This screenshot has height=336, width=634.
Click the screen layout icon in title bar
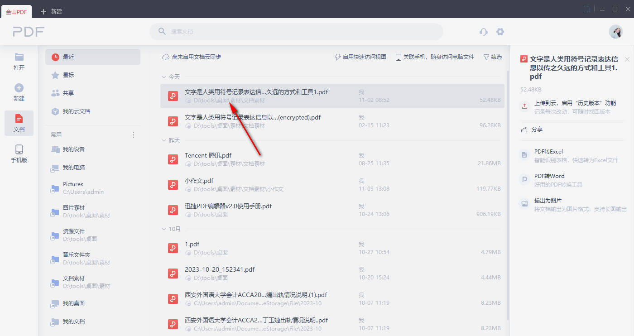[587, 9]
